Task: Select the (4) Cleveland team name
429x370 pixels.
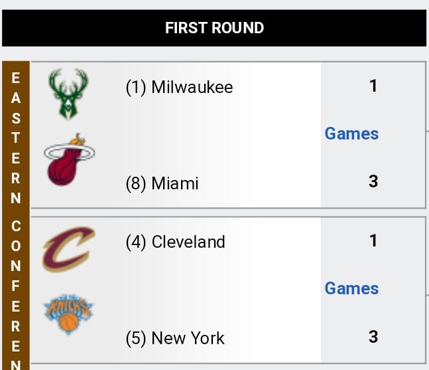Action: pyautogui.click(x=175, y=242)
